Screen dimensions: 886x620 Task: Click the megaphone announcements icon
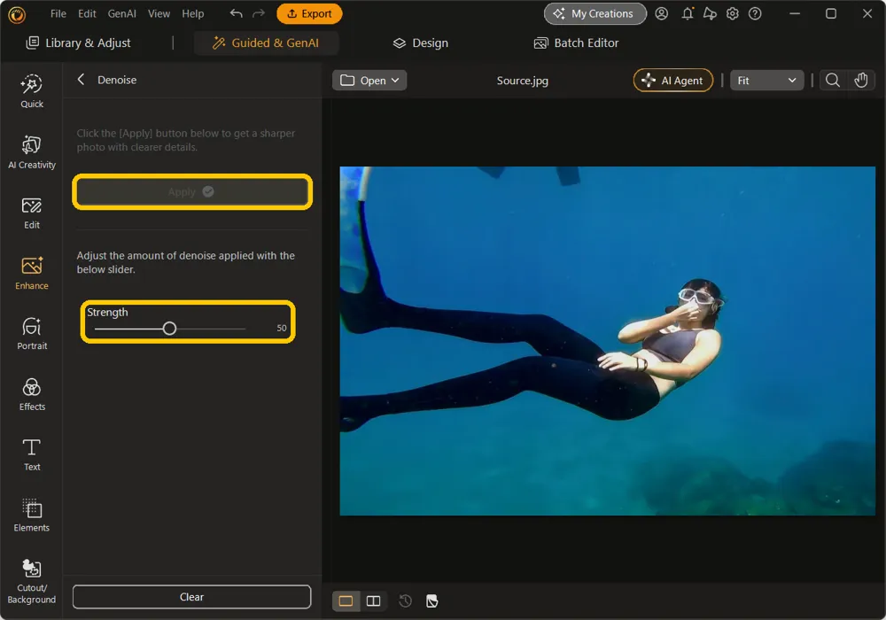point(710,13)
